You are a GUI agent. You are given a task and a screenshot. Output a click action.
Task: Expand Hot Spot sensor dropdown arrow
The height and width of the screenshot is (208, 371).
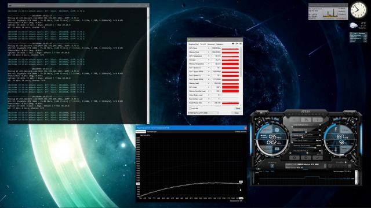[209, 60]
